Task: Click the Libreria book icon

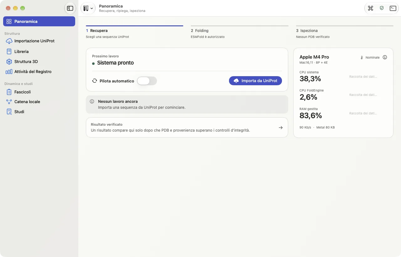Action: click(x=9, y=51)
